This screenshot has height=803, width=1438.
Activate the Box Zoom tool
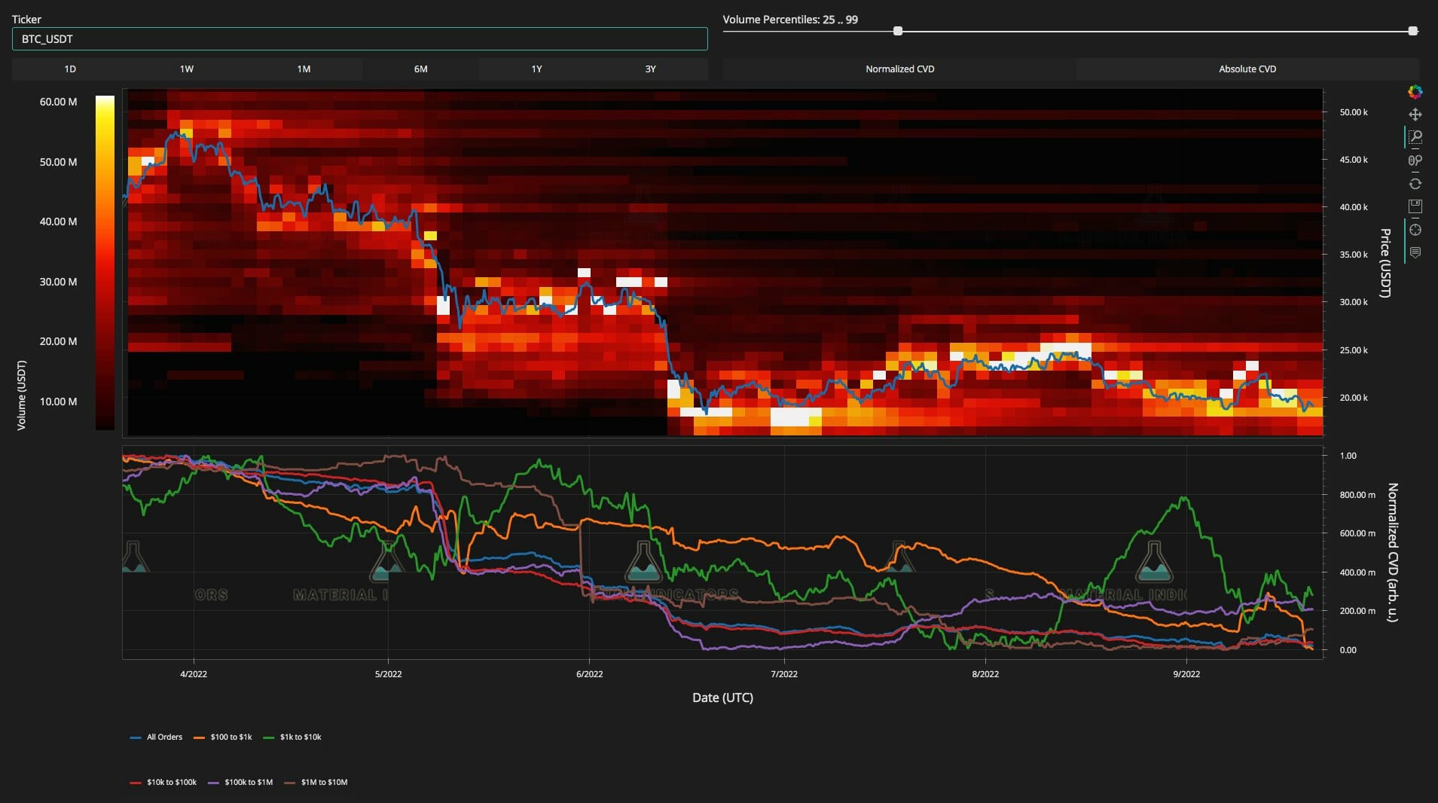(1415, 137)
